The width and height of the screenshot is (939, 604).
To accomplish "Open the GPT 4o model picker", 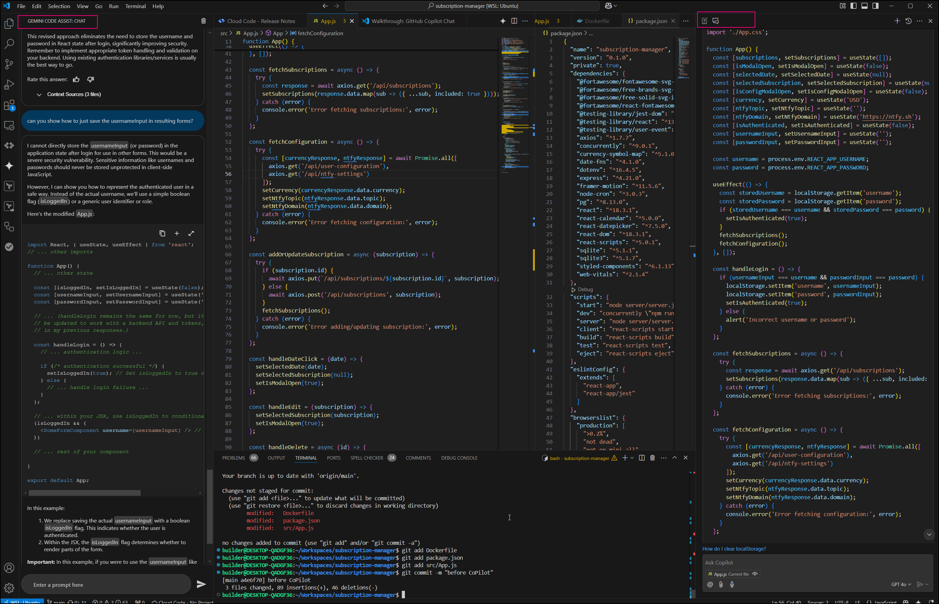I will pos(901,584).
